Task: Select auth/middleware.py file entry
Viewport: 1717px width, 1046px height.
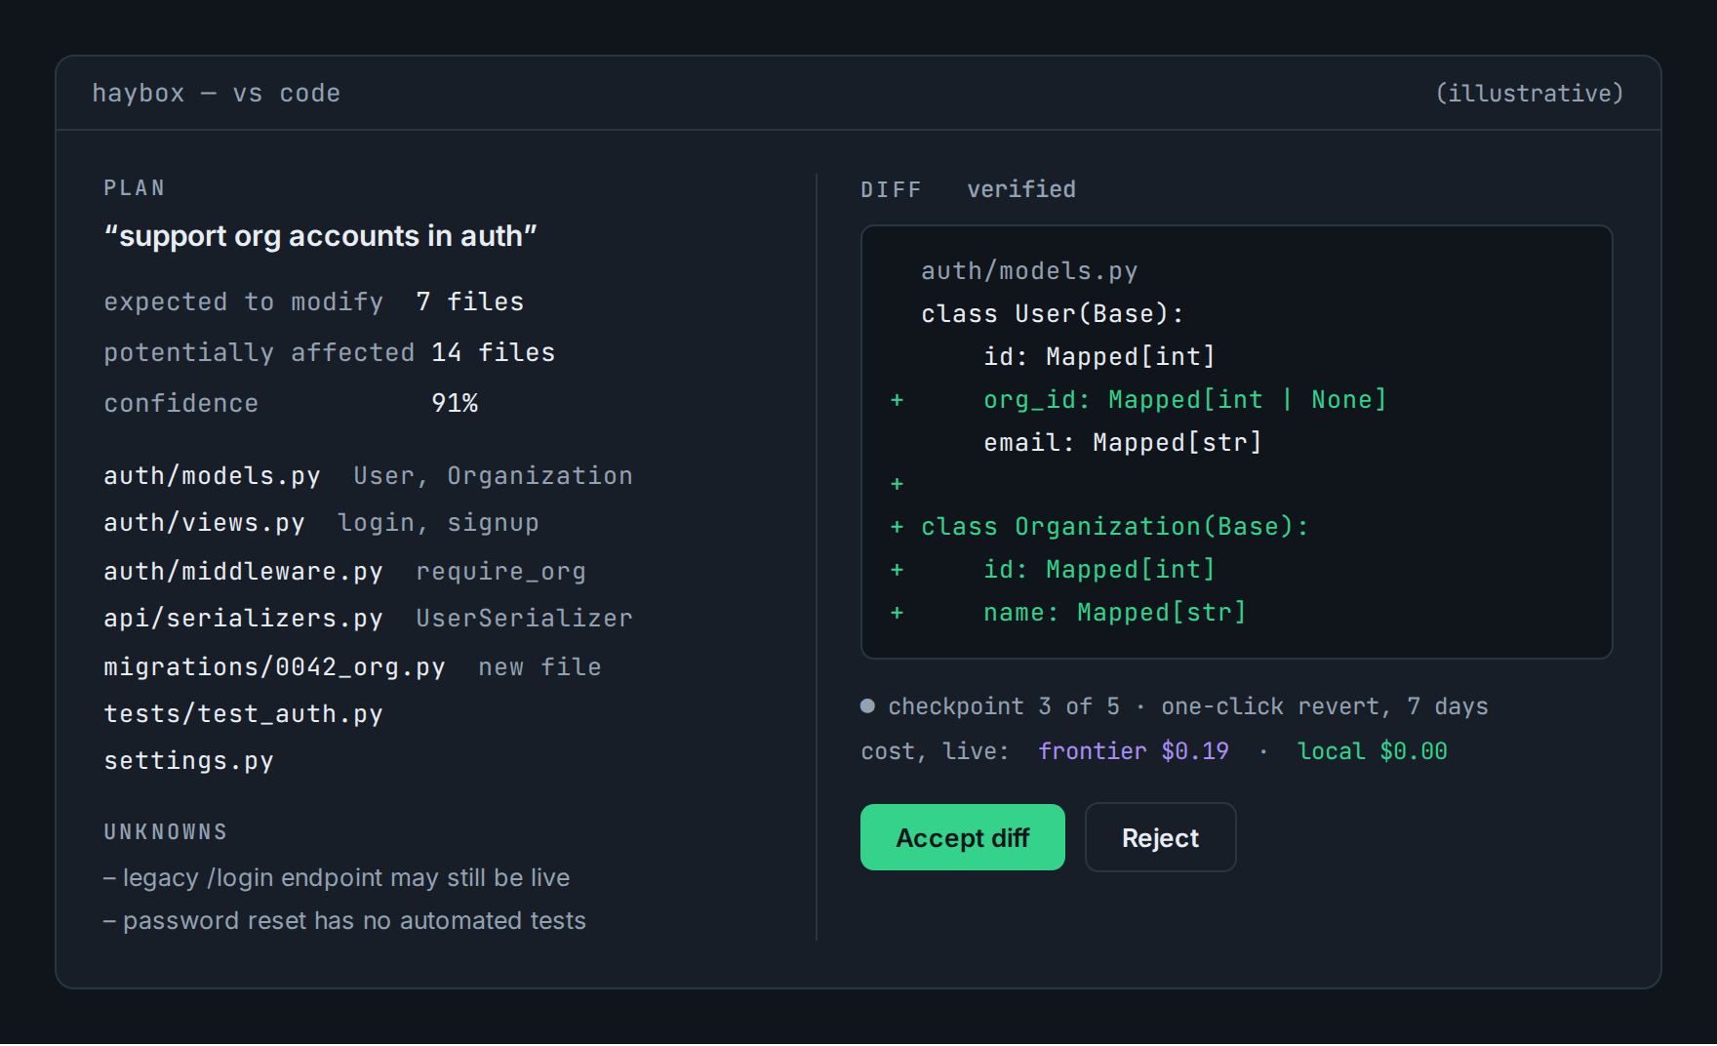Action: click(243, 572)
